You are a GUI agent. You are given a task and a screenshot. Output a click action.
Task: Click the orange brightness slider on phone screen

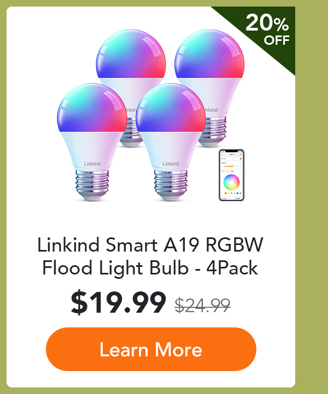pos(229,166)
